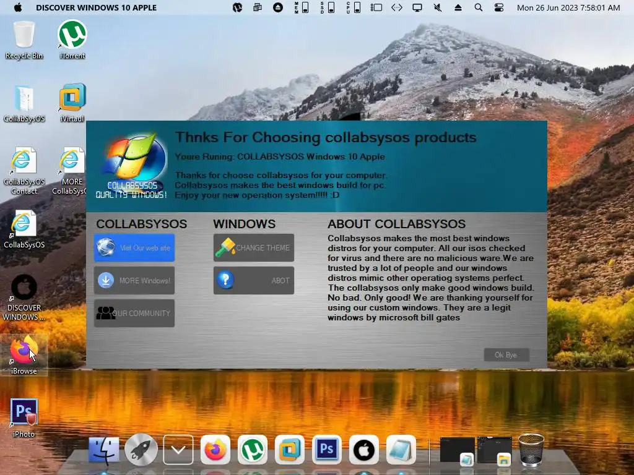Select the CollabSysOS Contact shortcut

(x=24, y=171)
